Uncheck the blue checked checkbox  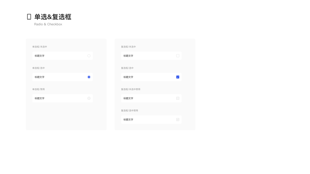tap(178, 77)
